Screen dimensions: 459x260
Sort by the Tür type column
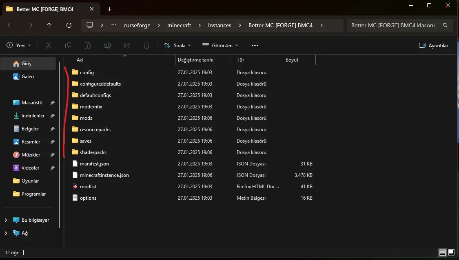point(240,59)
